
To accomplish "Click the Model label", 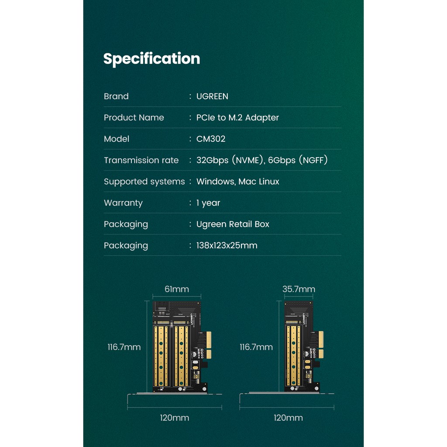I will (x=117, y=139).
